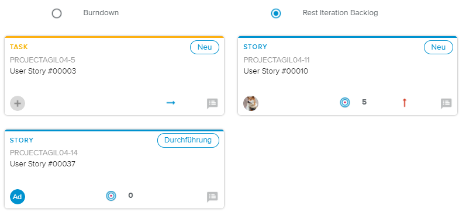This screenshot has width=466, height=216.
Task: Open the Durchführung status dropdown
Action: (188, 140)
